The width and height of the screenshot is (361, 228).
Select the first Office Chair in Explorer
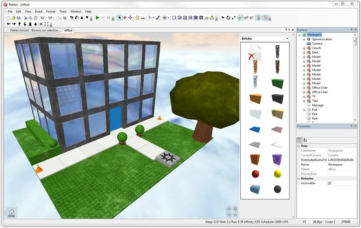[320, 88]
